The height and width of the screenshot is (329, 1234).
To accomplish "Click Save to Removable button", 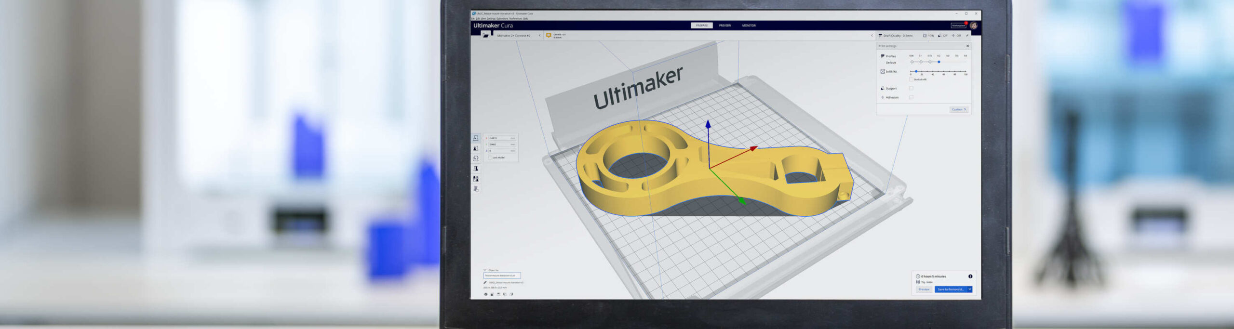I will 951,290.
